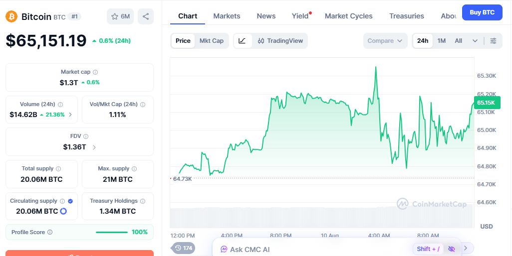Click the Buy BTC button
The image size is (512, 256).
(482, 12)
